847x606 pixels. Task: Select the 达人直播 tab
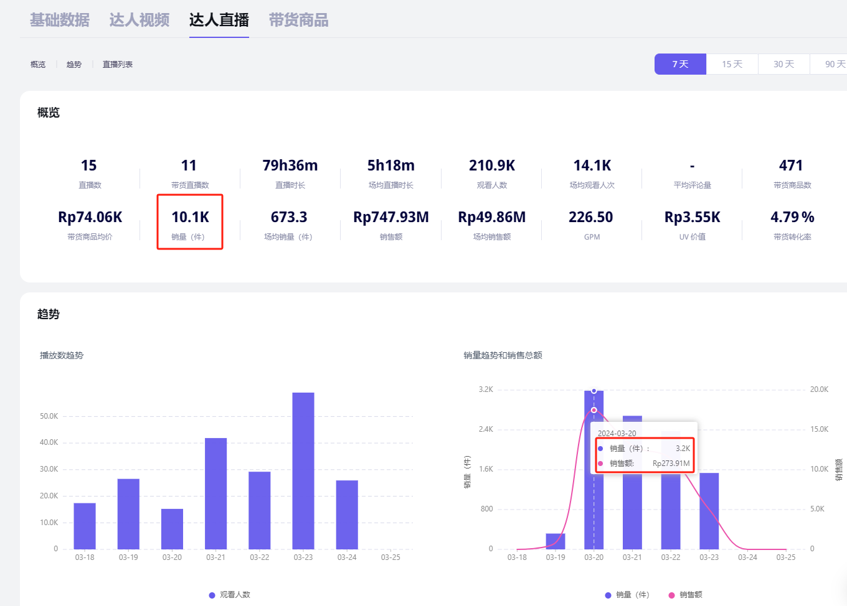[219, 20]
